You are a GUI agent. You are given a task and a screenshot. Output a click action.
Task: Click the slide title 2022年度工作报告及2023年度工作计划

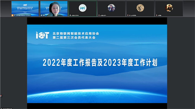click(x=100, y=62)
